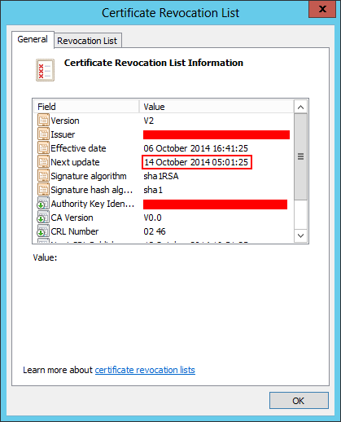The image size is (341, 422).
Task: Select the CA Version row label
Action: (72, 218)
